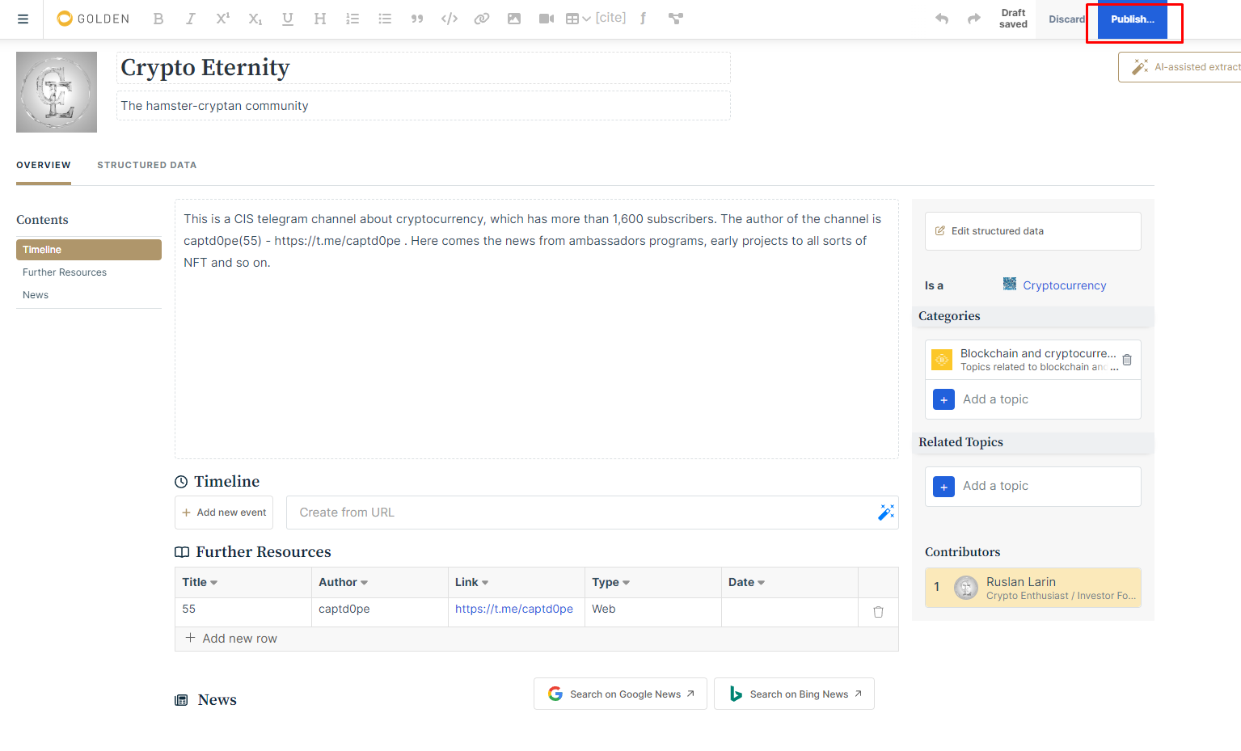The width and height of the screenshot is (1241, 751).
Task: Remove the Blockchain and cryptocurrency category
Action: pyautogui.click(x=1127, y=360)
